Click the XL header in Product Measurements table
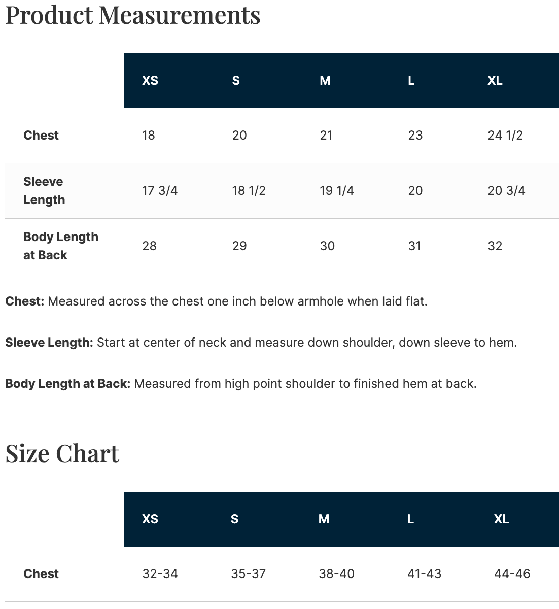This screenshot has width=559, height=609. point(495,81)
